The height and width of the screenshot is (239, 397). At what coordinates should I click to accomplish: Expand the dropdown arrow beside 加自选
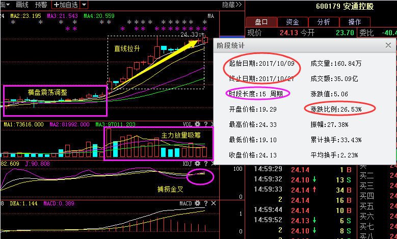point(84,5)
